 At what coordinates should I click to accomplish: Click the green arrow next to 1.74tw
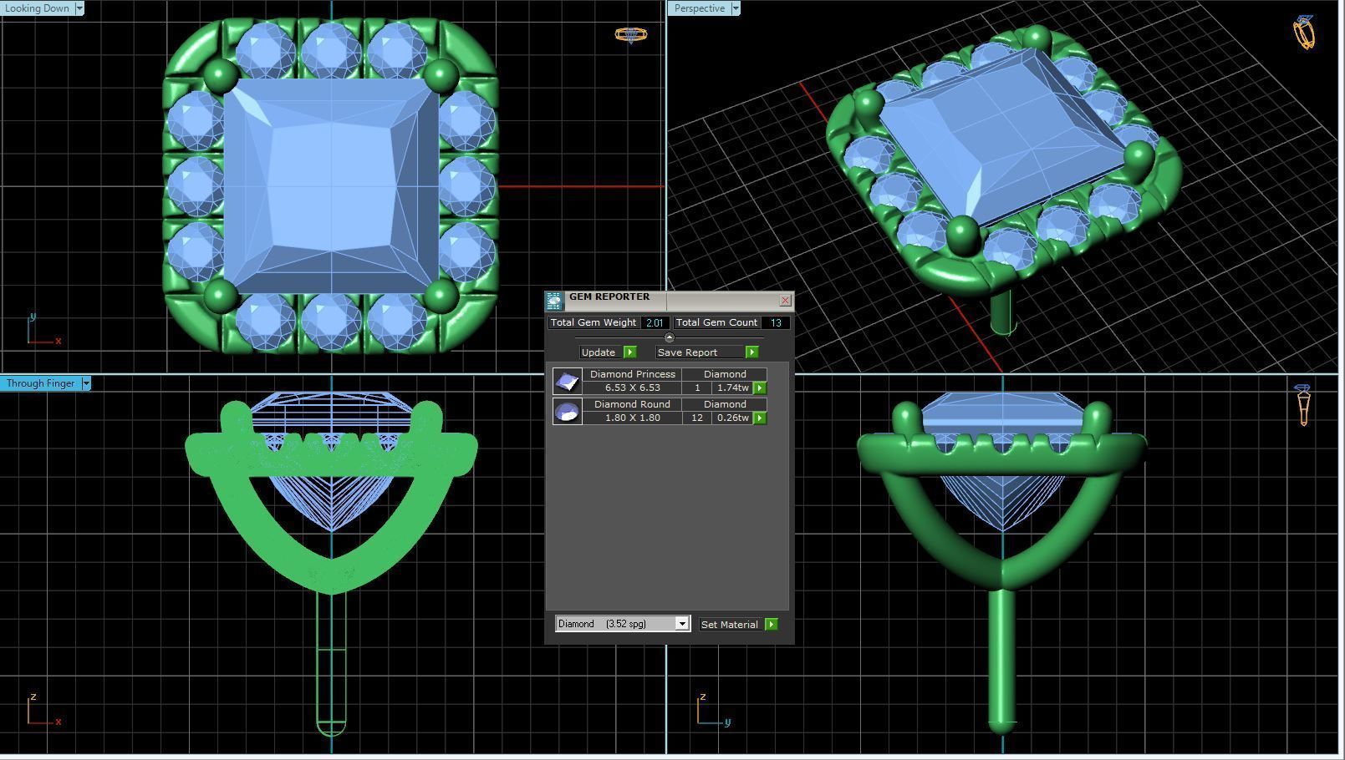[760, 388]
